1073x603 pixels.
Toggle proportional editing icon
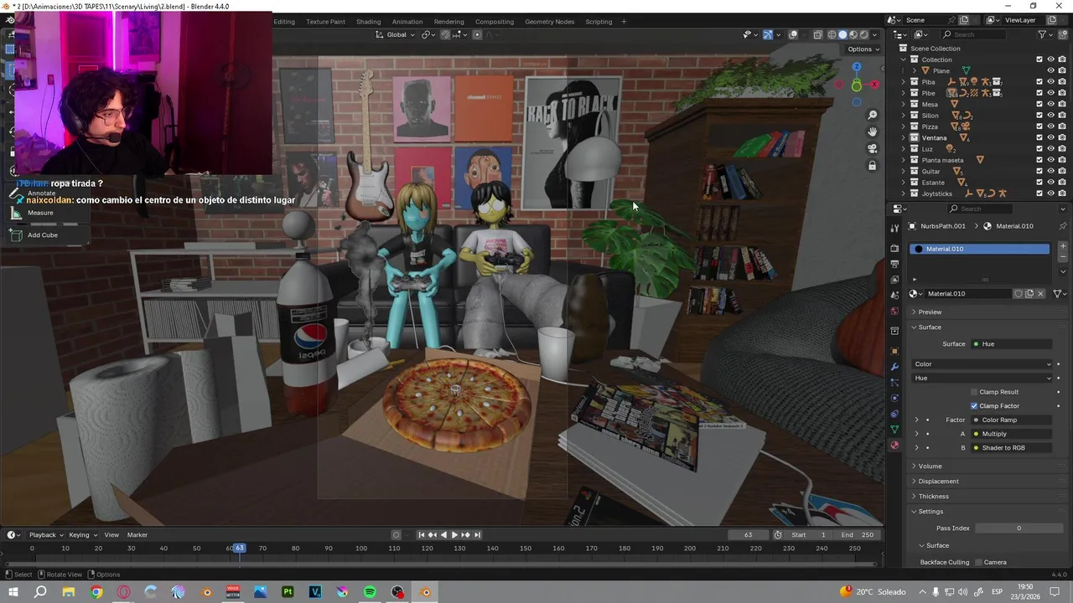(x=477, y=34)
